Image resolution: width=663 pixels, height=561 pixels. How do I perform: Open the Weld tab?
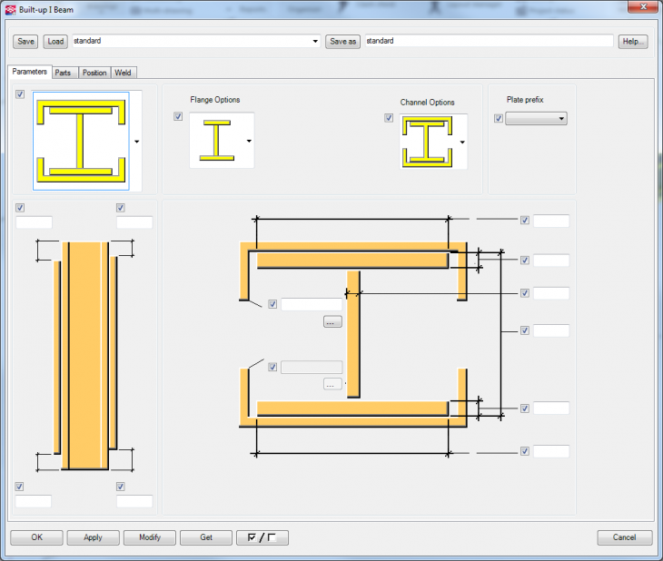click(124, 73)
